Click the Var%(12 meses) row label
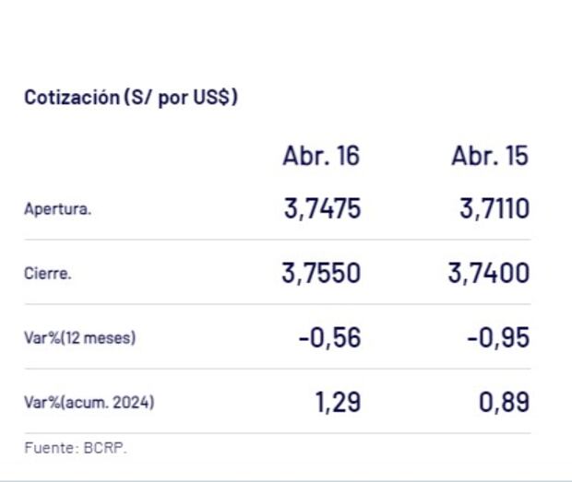The width and height of the screenshot is (572, 482). (x=79, y=337)
